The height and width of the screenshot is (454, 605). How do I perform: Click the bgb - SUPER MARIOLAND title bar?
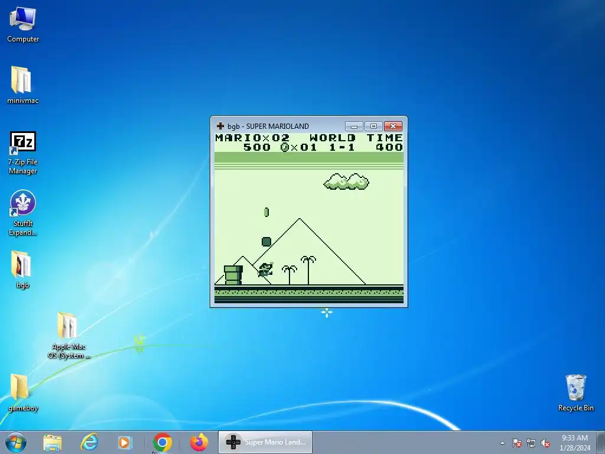point(268,127)
